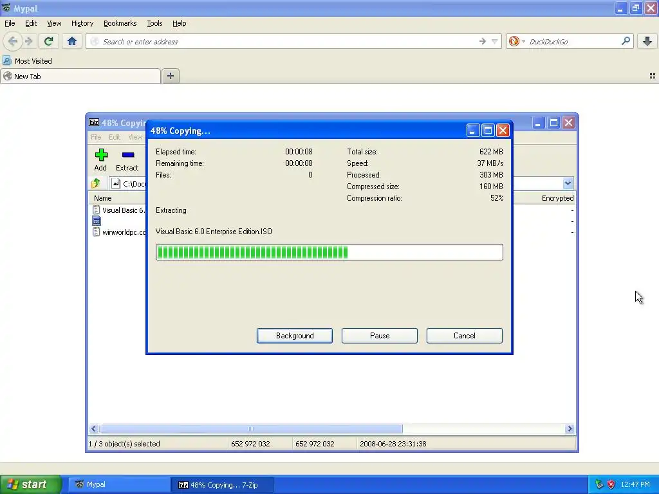The image size is (659, 494).
Task: Cancel the copying operation
Action: 465,336
